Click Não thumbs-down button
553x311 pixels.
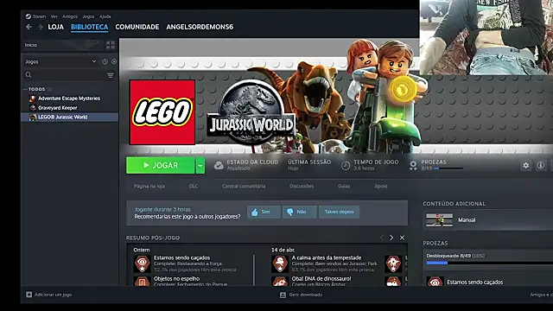tap(300, 212)
